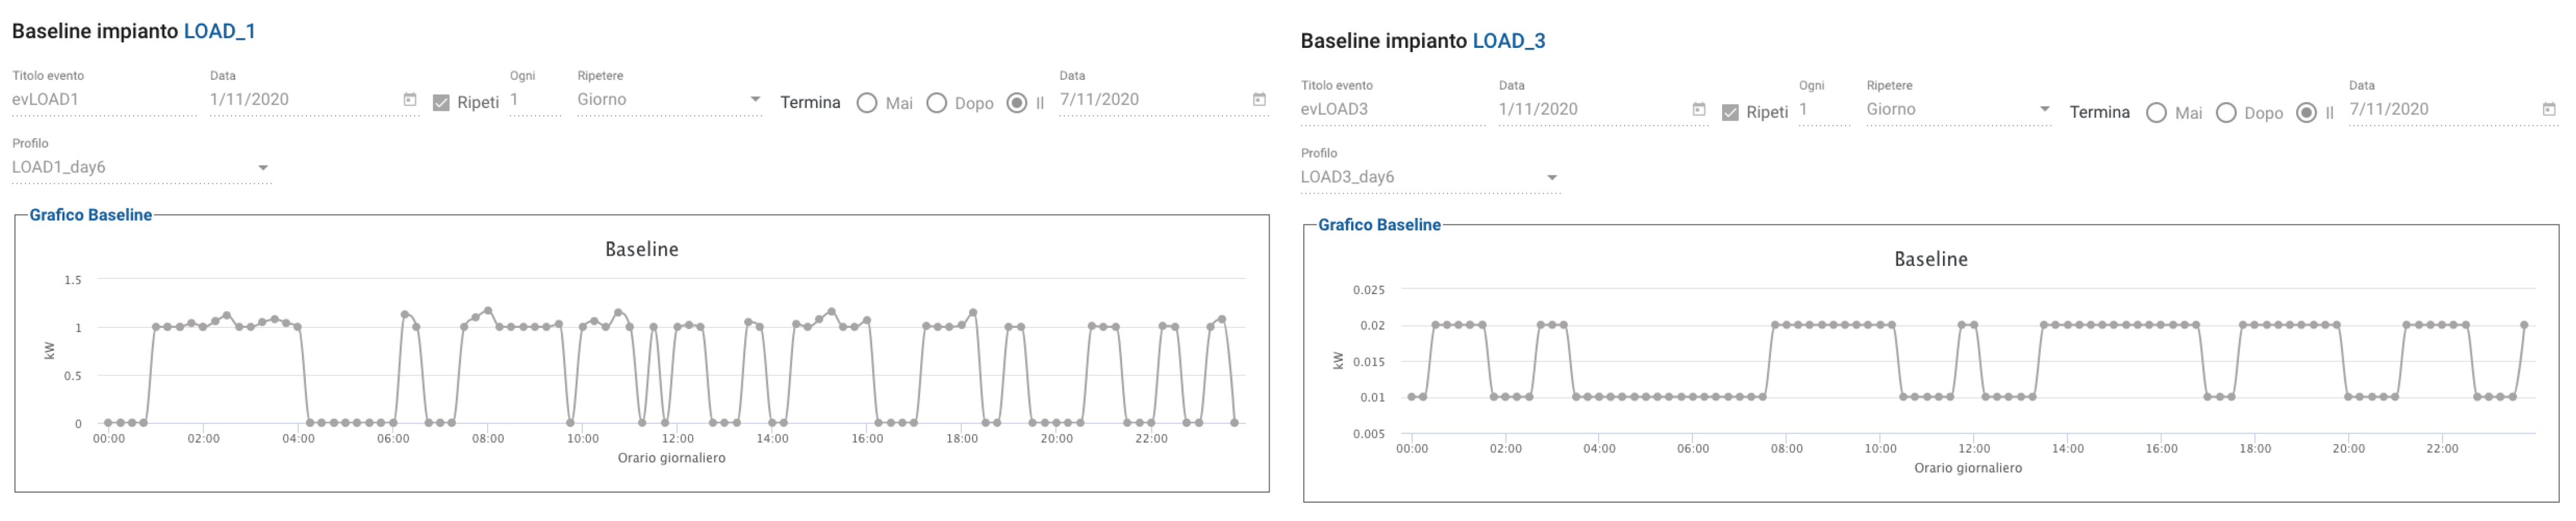The height and width of the screenshot is (521, 2576).
Task: Click the Ogni interval field for LOAD_1
Action: [534, 99]
